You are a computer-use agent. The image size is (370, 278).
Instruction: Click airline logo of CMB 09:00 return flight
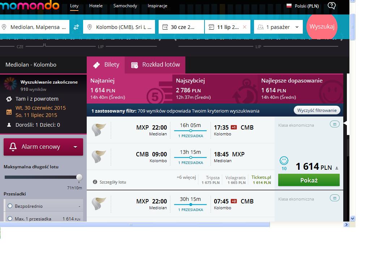tap(99, 156)
